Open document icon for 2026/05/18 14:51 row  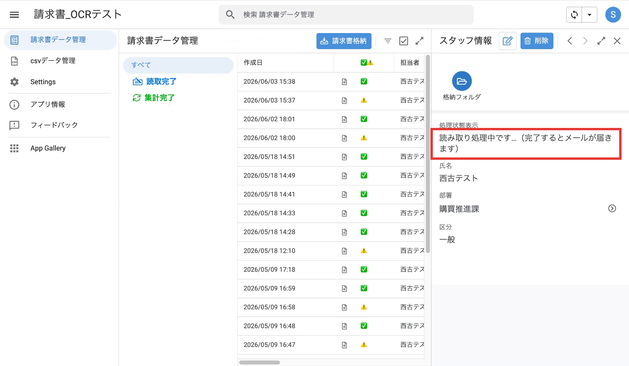click(344, 157)
